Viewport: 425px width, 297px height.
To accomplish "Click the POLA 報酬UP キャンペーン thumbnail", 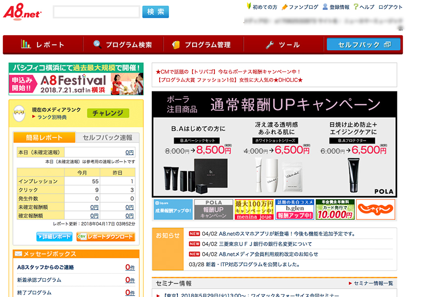I will click(x=213, y=210).
